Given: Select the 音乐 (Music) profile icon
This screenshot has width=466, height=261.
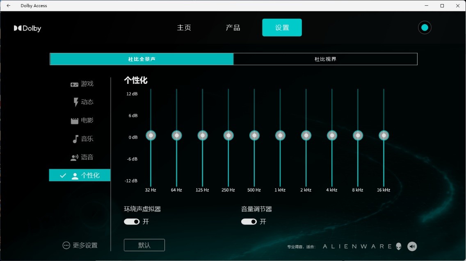Looking at the screenshot, I should [75, 139].
